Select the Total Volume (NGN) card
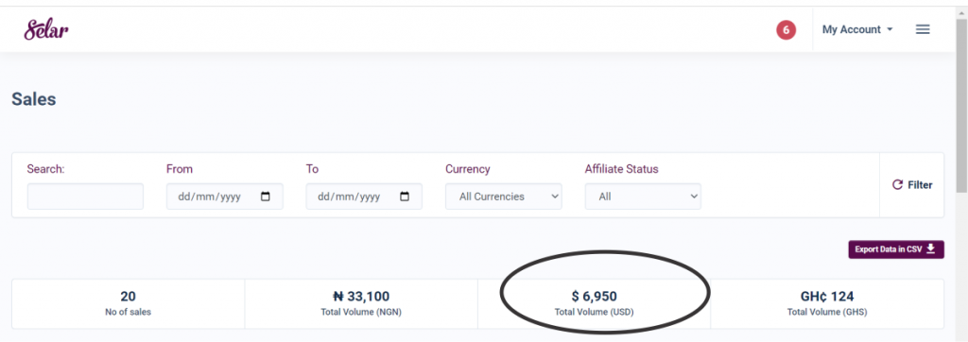Screen dimensions: 968x342 pyautogui.click(x=361, y=303)
